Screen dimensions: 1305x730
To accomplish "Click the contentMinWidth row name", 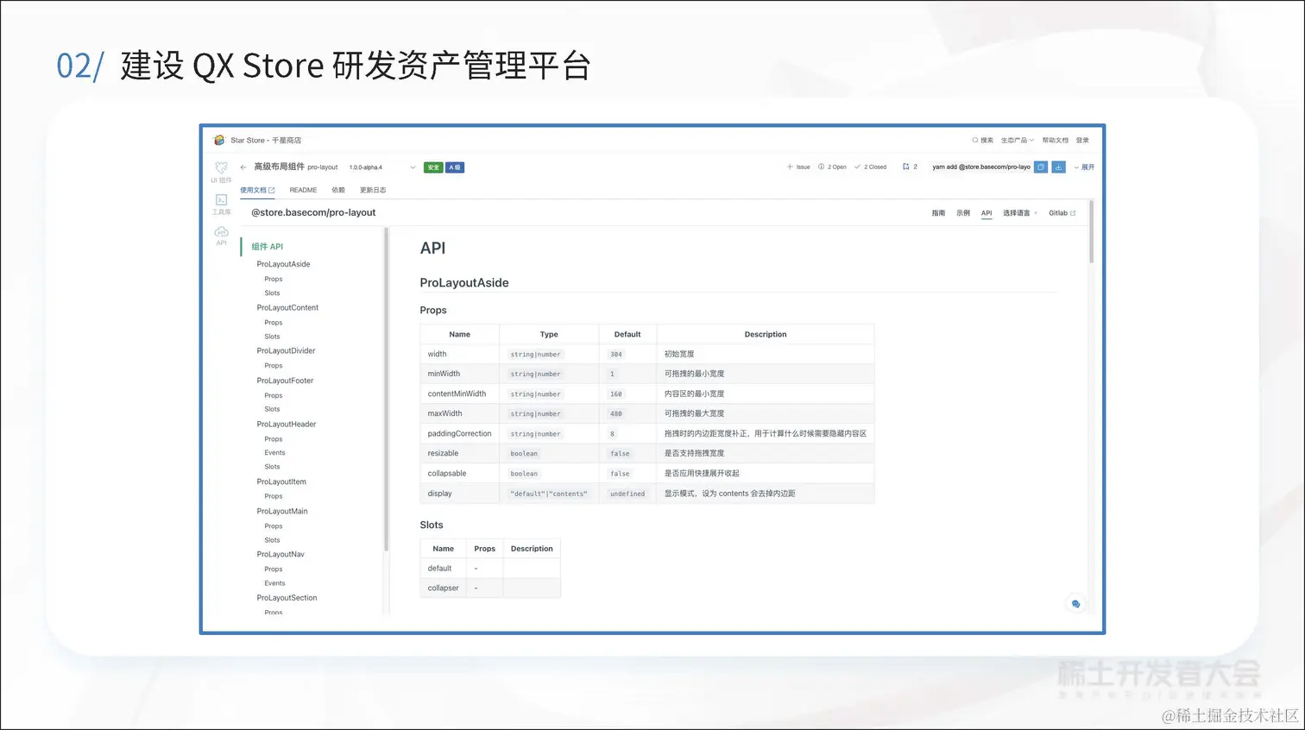I will pos(457,393).
